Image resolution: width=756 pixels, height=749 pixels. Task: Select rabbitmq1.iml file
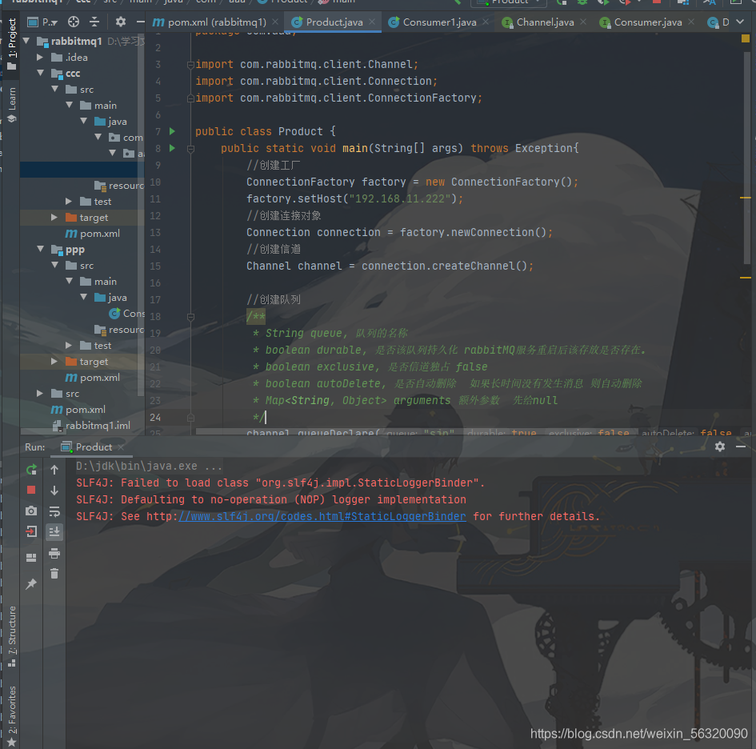91,426
